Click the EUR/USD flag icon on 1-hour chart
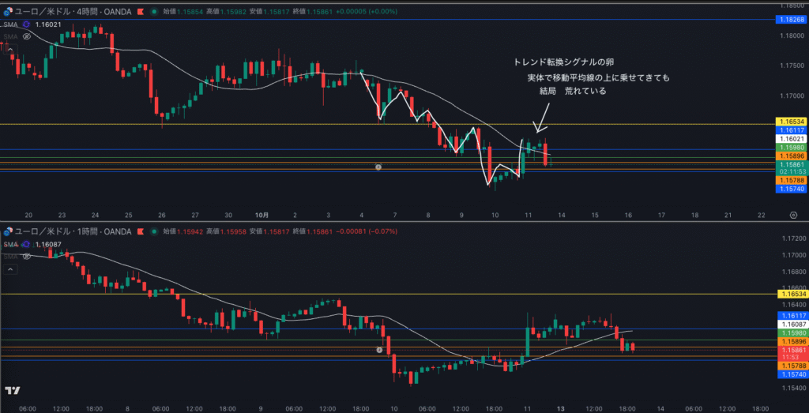The image size is (809, 413). [x=8, y=231]
